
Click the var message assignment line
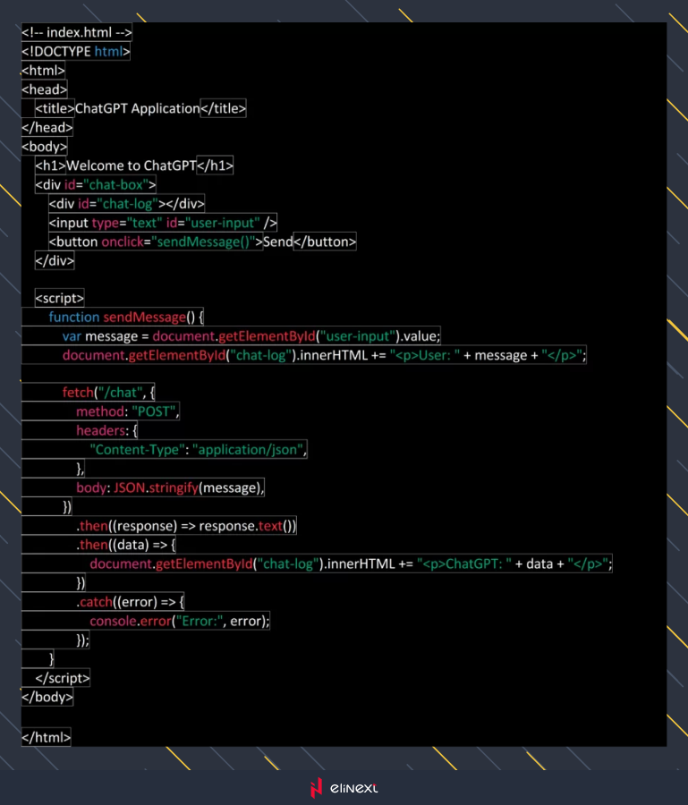(251, 336)
